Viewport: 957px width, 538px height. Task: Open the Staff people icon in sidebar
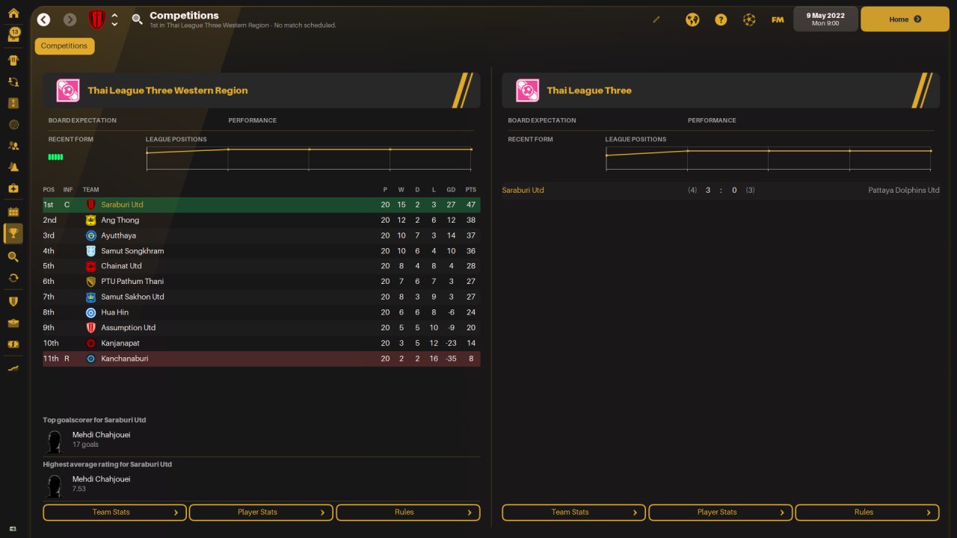point(13,146)
